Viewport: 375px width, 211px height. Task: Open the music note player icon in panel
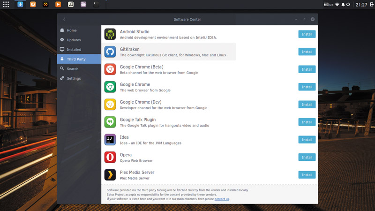tap(71, 4)
